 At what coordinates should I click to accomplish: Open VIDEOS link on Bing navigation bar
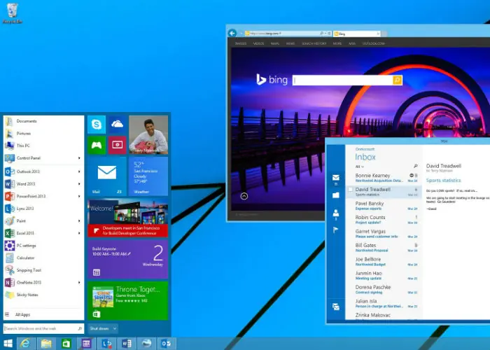258,43
